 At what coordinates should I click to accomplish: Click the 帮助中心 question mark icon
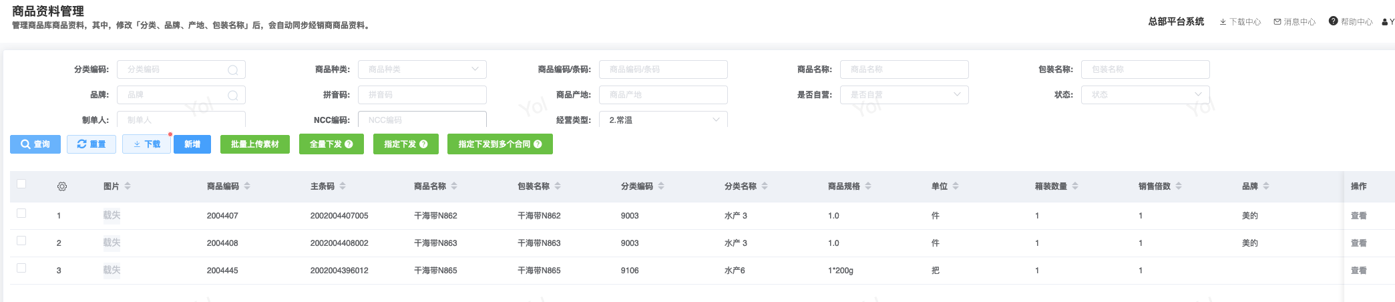point(1333,21)
